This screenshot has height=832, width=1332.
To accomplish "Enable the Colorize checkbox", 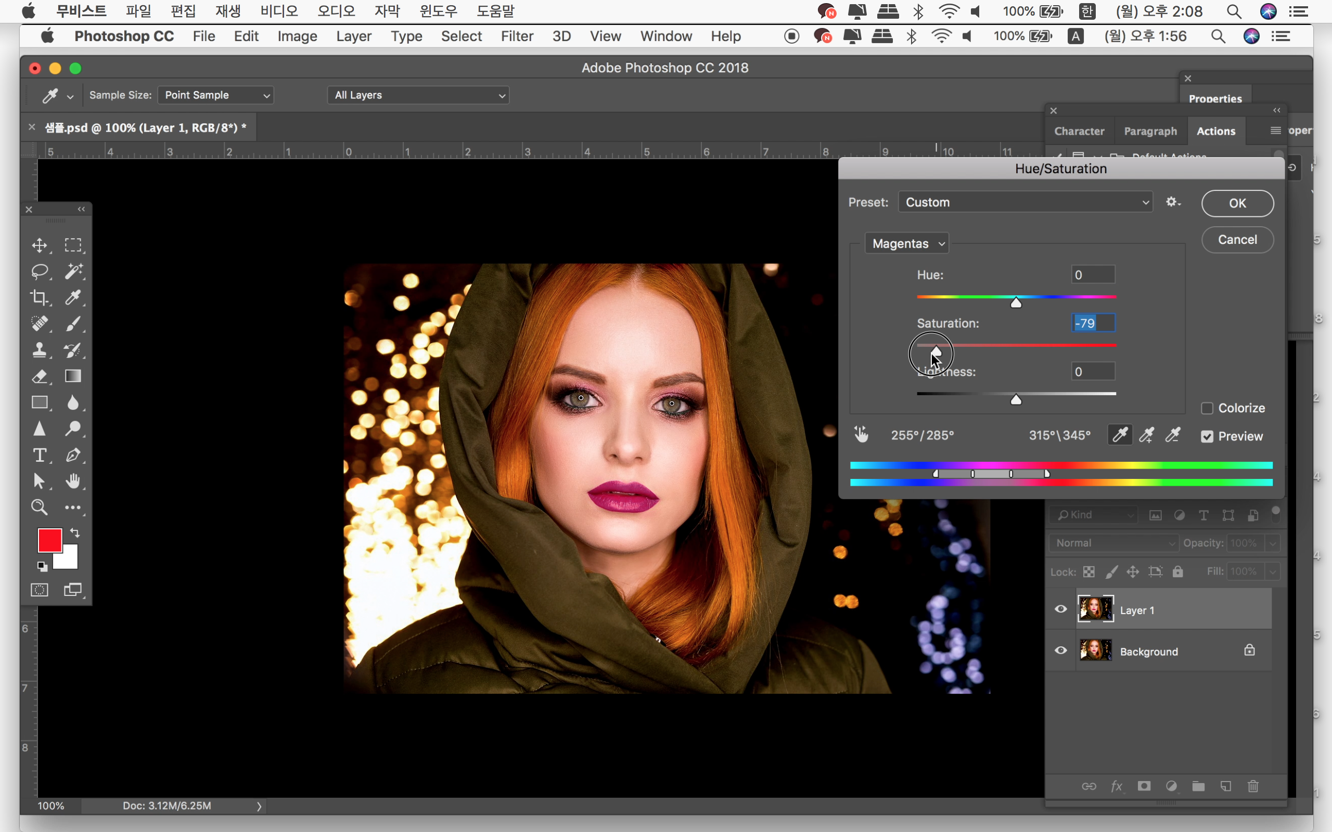I will pyautogui.click(x=1207, y=408).
